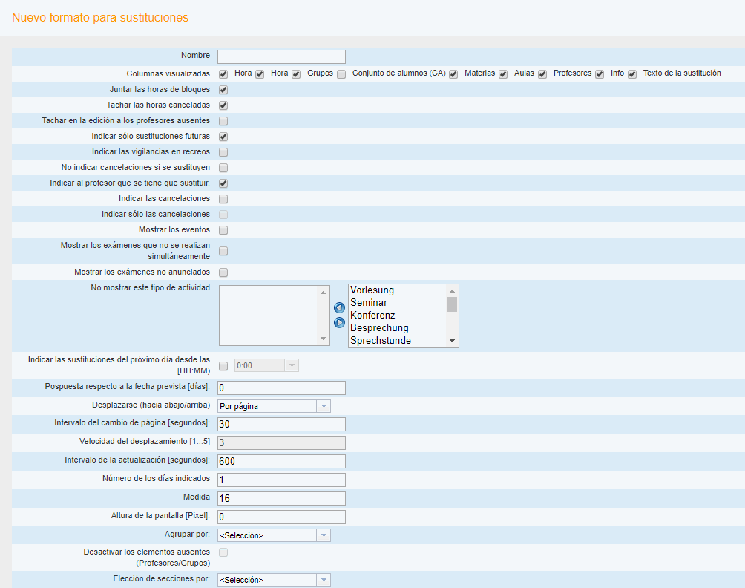Click scroll-up arrow of left empty list
Viewport: 745px width, 588px height.
pos(323,293)
